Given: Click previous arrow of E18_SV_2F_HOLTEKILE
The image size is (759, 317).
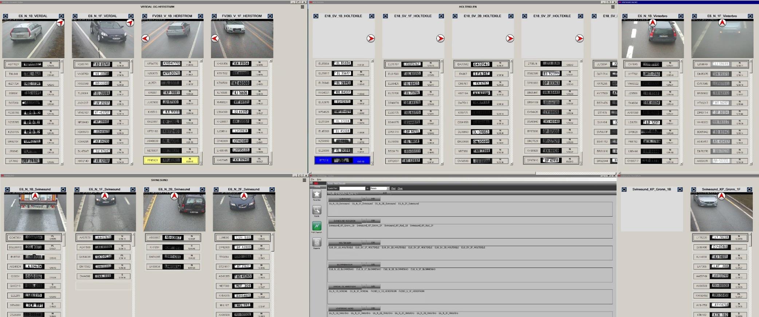Looking at the screenshot, I should (525, 16).
